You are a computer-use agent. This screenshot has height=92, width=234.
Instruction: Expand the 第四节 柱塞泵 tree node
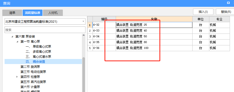(17, 77)
